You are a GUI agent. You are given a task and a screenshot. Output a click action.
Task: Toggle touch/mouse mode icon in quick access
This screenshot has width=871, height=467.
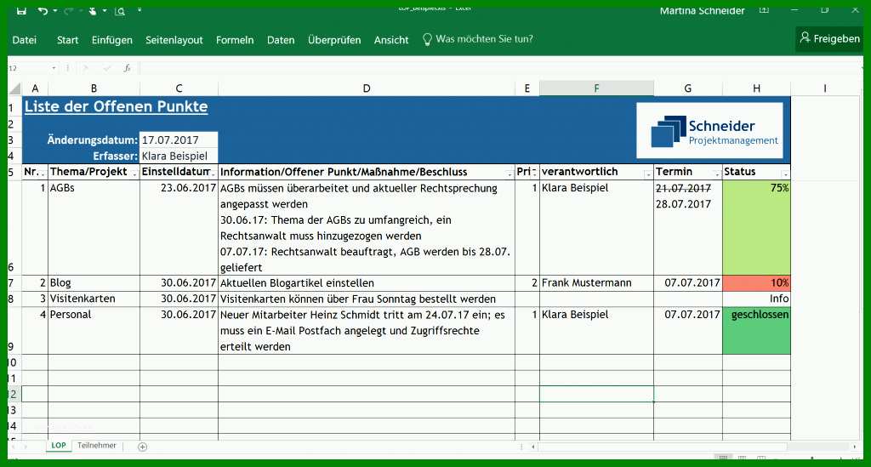pos(92,10)
